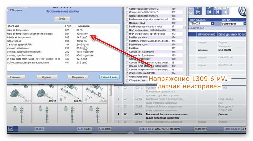253x141 pixels.
Task: Open the 7EMC35 model dropdown
Action: tap(212, 23)
